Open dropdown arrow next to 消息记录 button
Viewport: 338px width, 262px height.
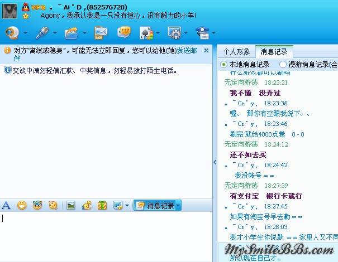178,206
